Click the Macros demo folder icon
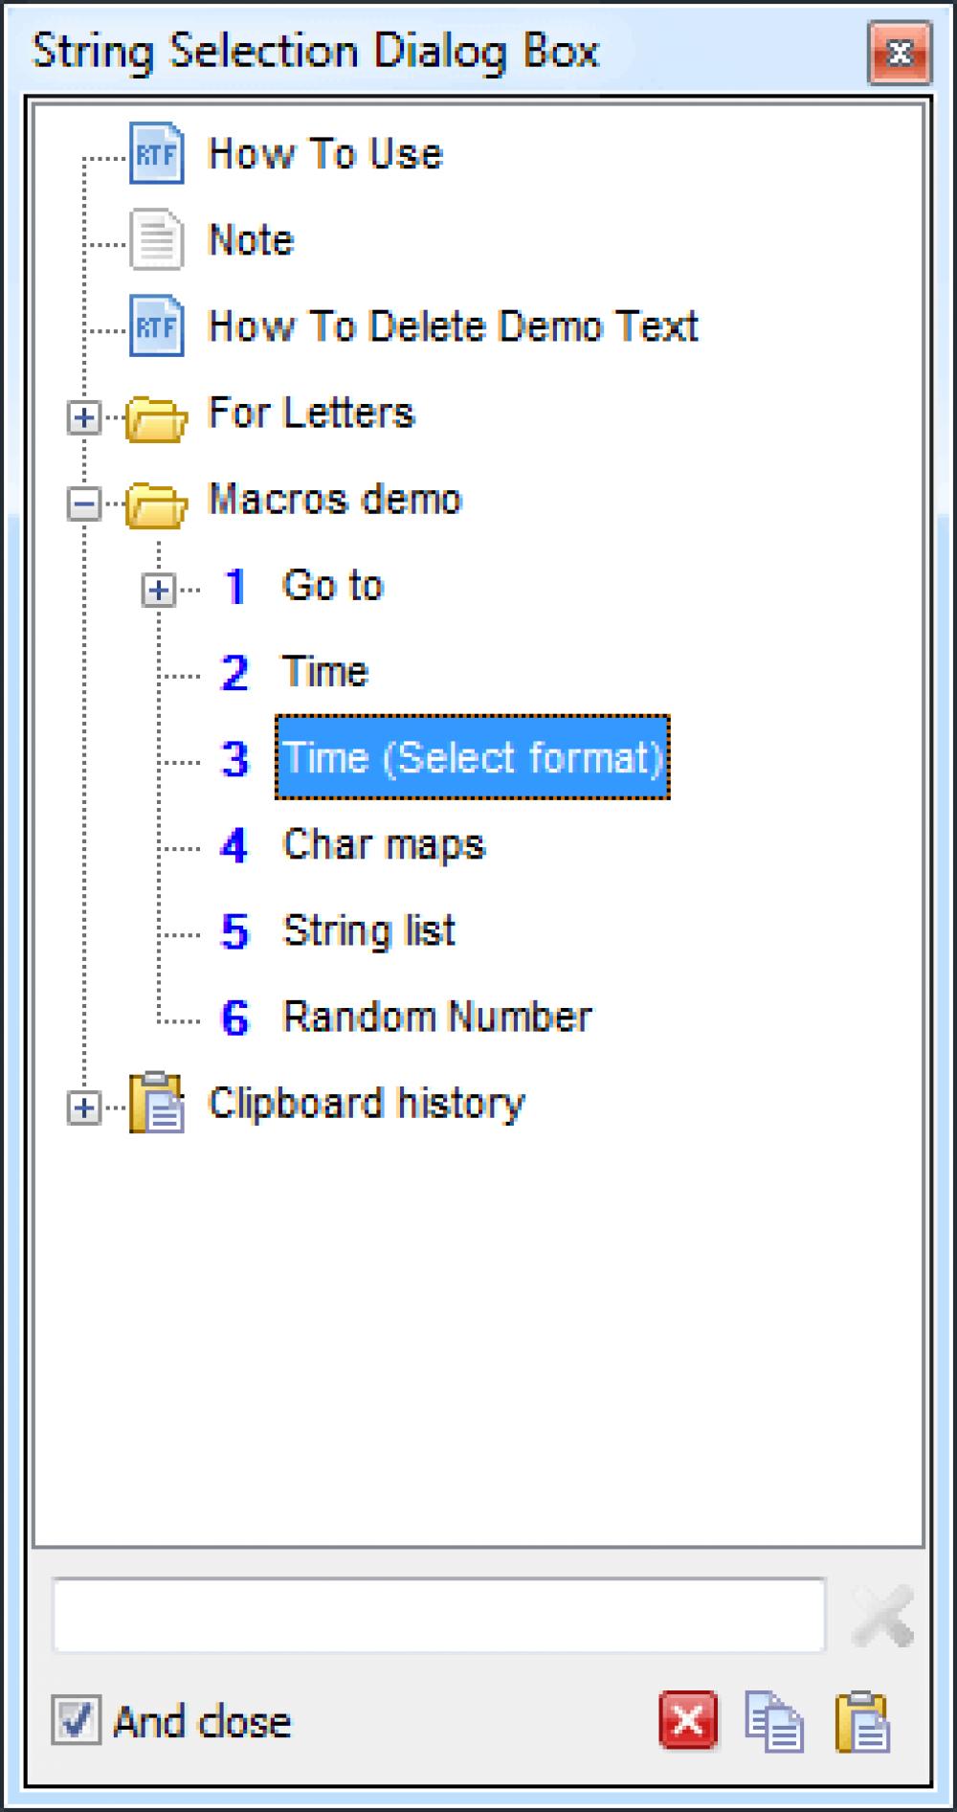957x1812 pixels. click(x=158, y=502)
